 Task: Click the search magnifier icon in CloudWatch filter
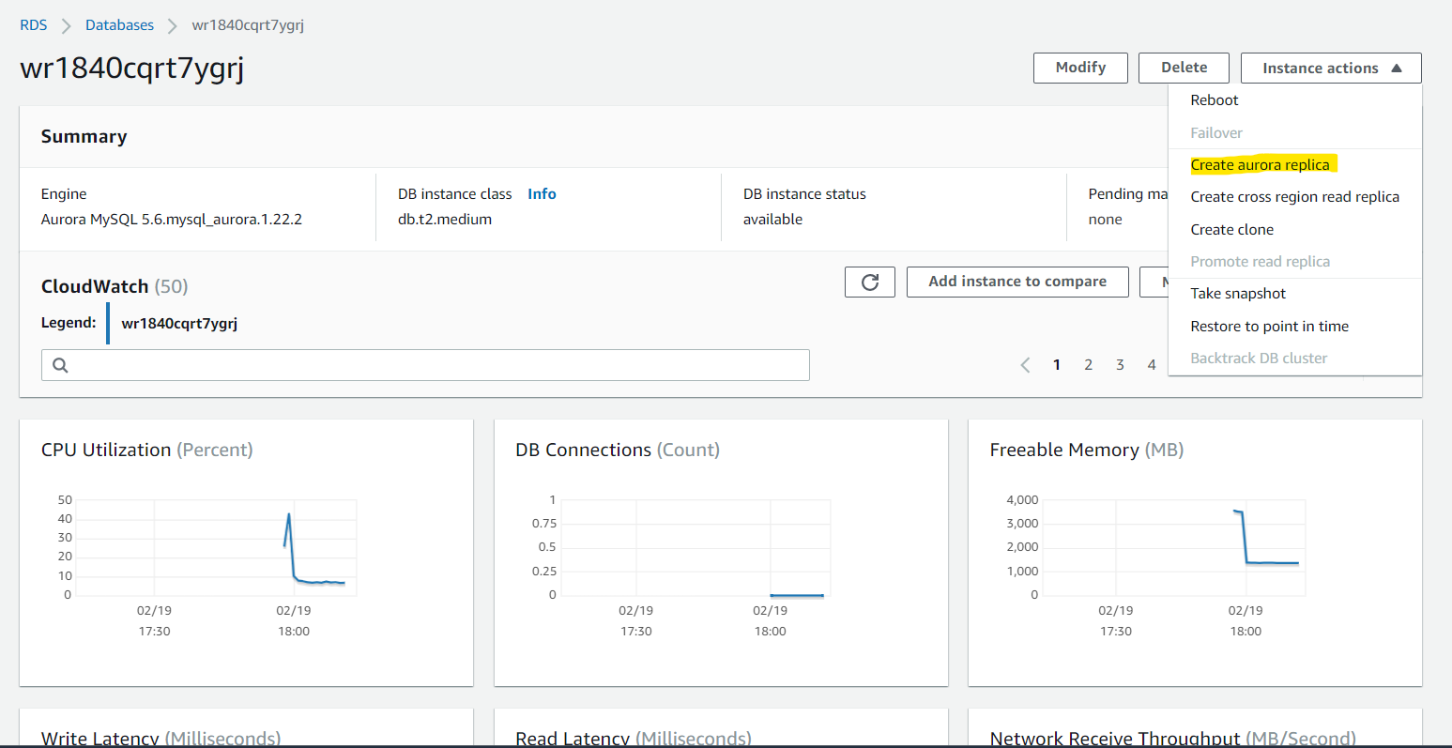click(x=60, y=365)
